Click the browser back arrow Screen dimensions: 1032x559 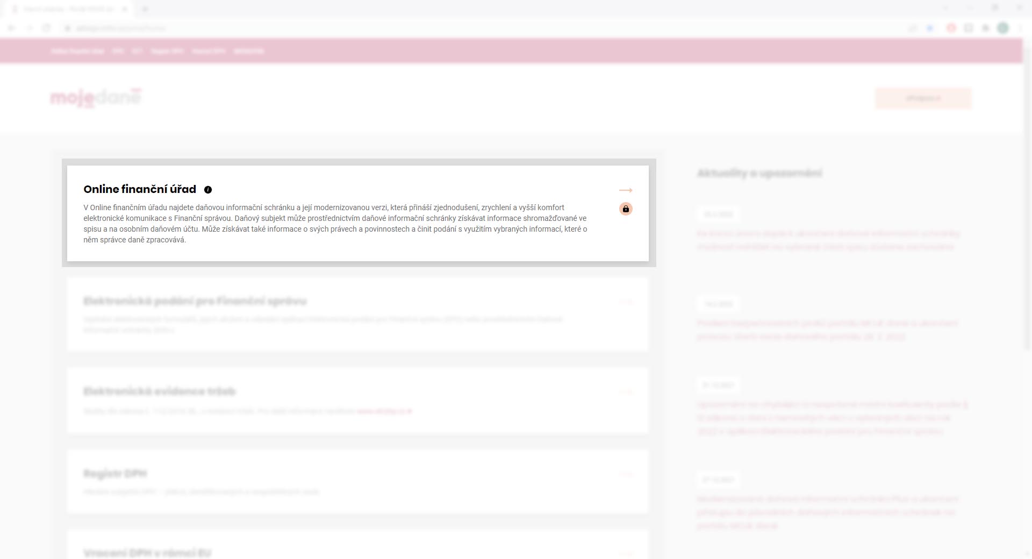click(x=12, y=28)
